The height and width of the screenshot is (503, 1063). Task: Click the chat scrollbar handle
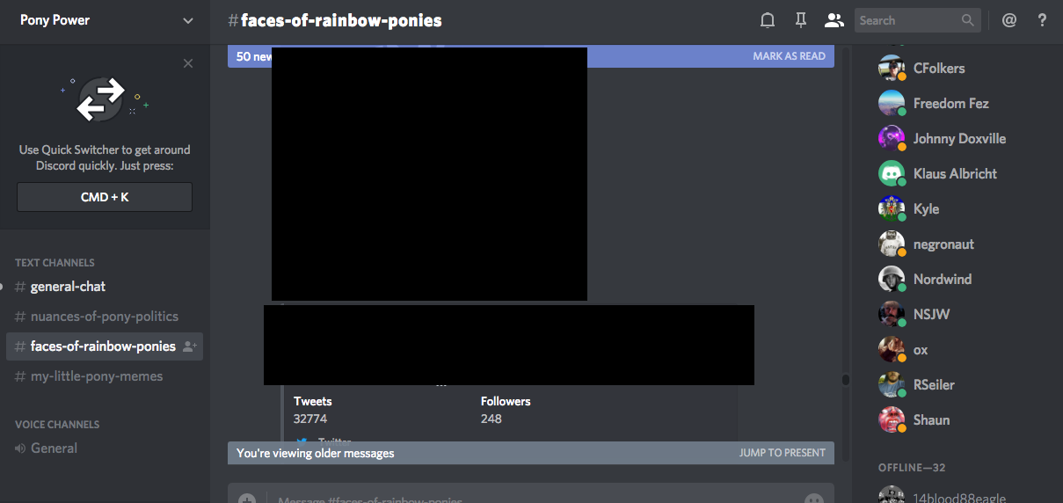[845, 380]
